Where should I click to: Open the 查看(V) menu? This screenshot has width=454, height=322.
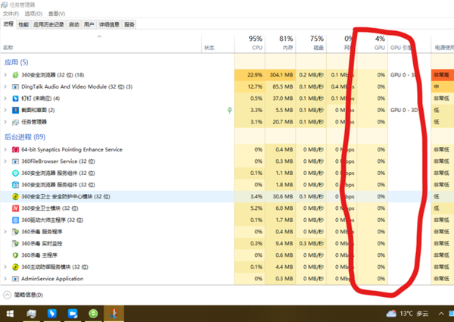[x=57, y=14]
